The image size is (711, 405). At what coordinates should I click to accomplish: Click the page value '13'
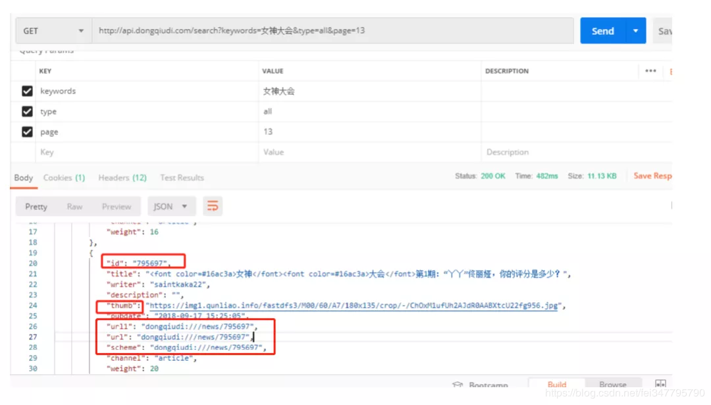tap(268, 132)
